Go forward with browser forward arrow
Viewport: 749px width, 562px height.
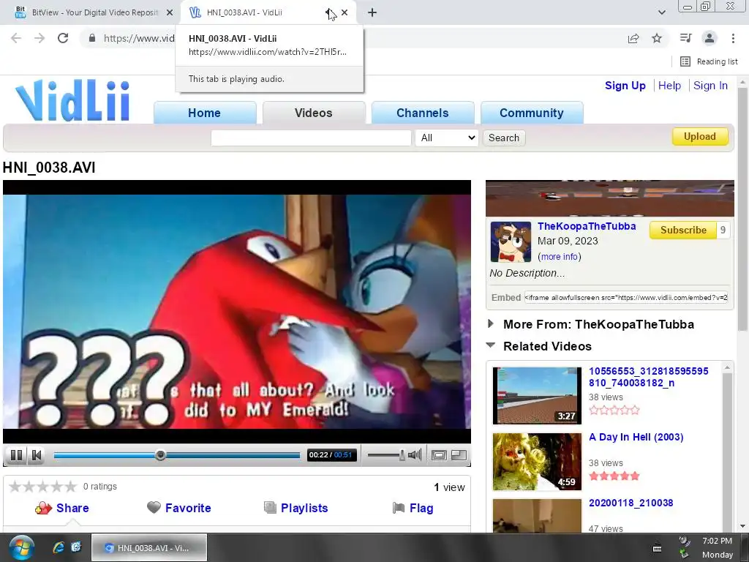tap(39, 38)
